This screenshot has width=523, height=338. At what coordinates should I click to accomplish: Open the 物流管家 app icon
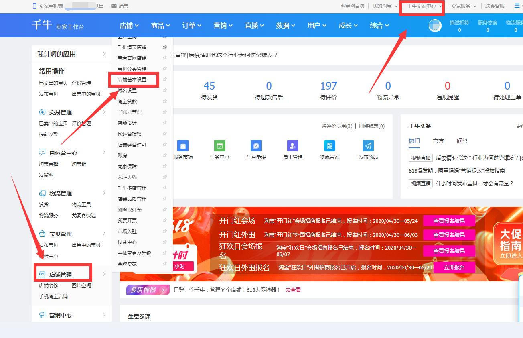[330, 146]
